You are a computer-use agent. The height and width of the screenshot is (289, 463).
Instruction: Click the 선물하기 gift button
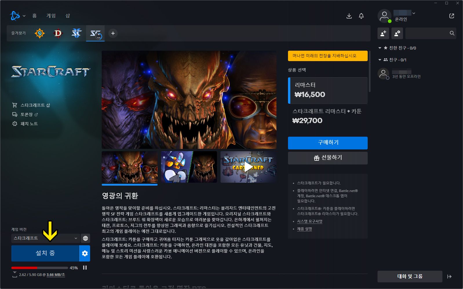pos(328,158)
